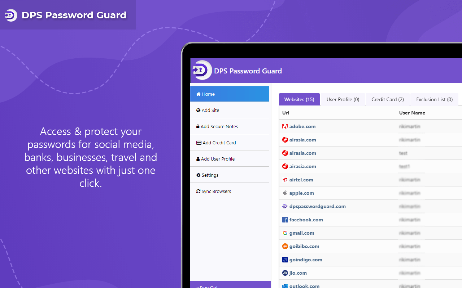
Task: Open the dpspasswordguard.com link
Action: point(318,206)
